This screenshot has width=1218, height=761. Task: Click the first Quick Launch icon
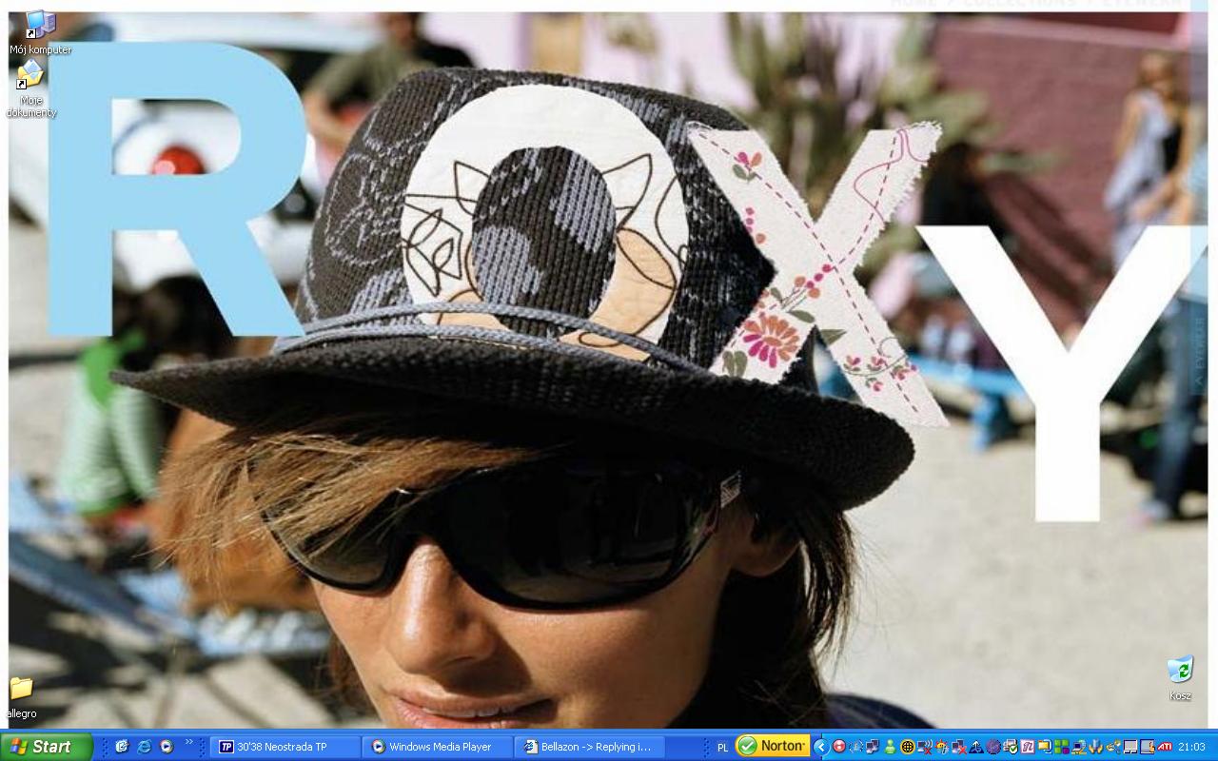[x=122, y=747]
